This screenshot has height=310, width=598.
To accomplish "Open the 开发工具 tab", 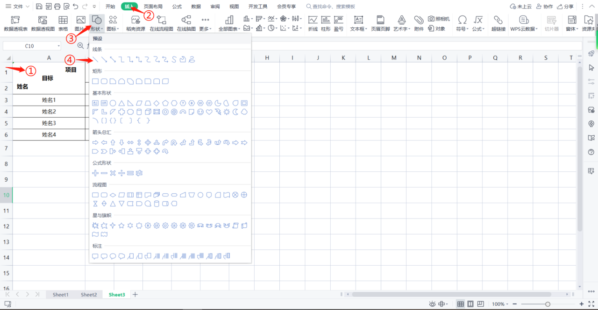I will 258,7.
